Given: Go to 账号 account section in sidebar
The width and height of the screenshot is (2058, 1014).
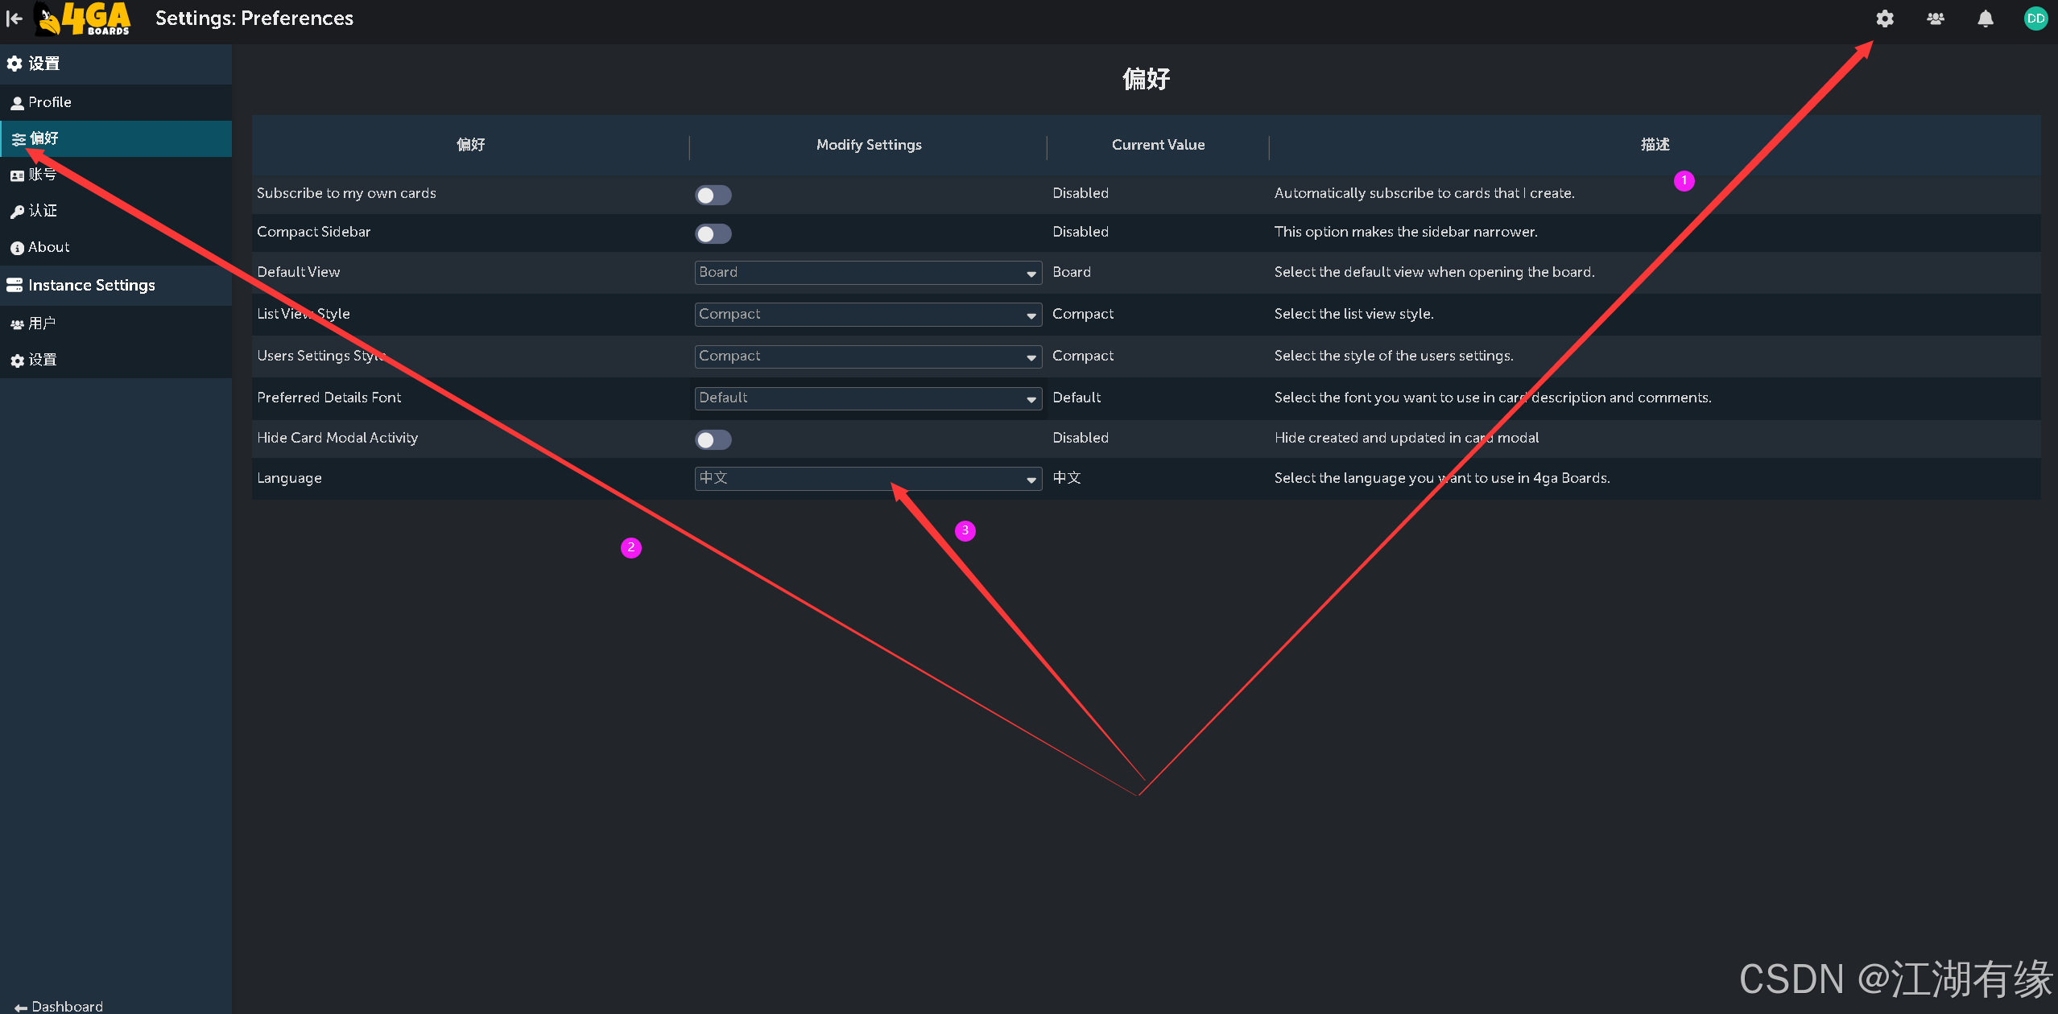Looking at the screenshot, I should pyautogui.click(x=42, y=175).
